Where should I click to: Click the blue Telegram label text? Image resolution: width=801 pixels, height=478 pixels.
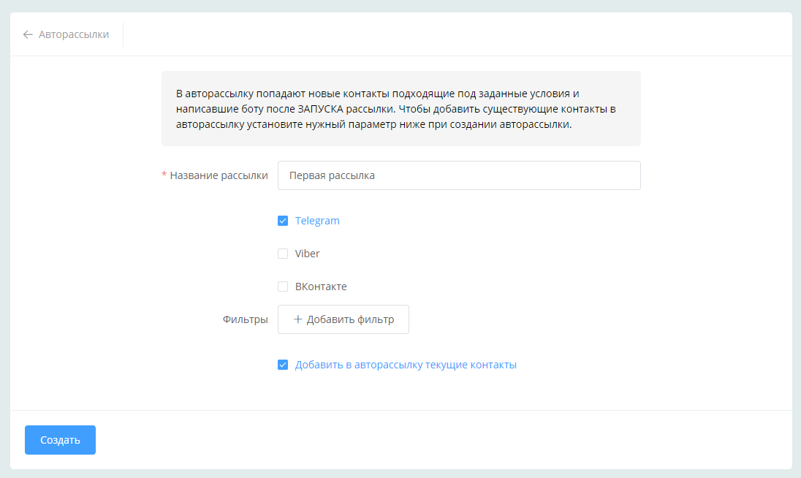click(x=317, y=221)
